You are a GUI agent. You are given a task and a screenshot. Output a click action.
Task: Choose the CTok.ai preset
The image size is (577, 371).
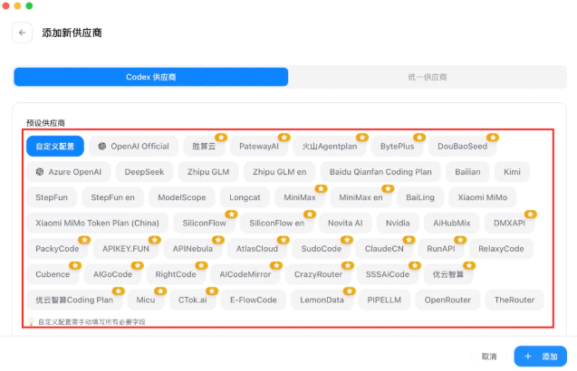tap(193, 300)
